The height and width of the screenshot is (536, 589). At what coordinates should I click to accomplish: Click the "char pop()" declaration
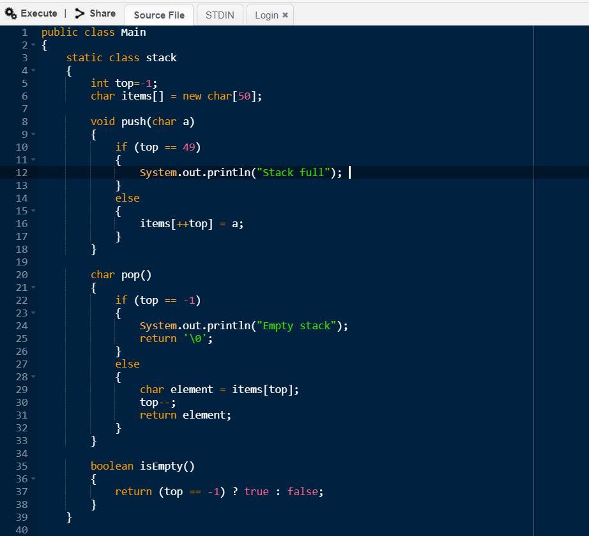click(x=121, y=275)
